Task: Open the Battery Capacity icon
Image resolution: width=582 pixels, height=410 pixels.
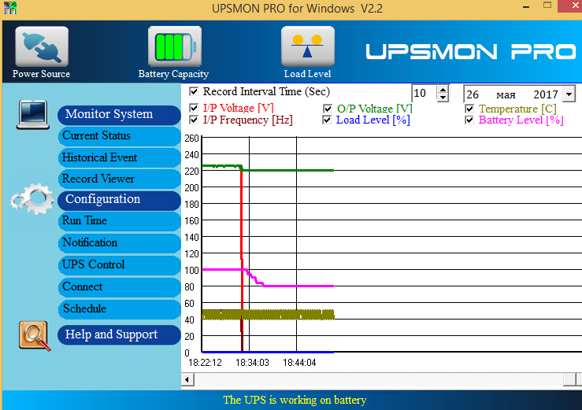Action: point(175,46)
